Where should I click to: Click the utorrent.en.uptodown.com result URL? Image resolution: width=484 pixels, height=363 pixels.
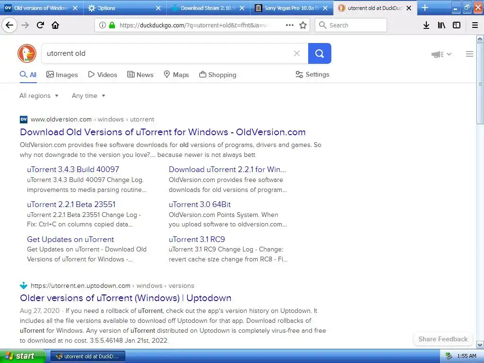point(80,285)
